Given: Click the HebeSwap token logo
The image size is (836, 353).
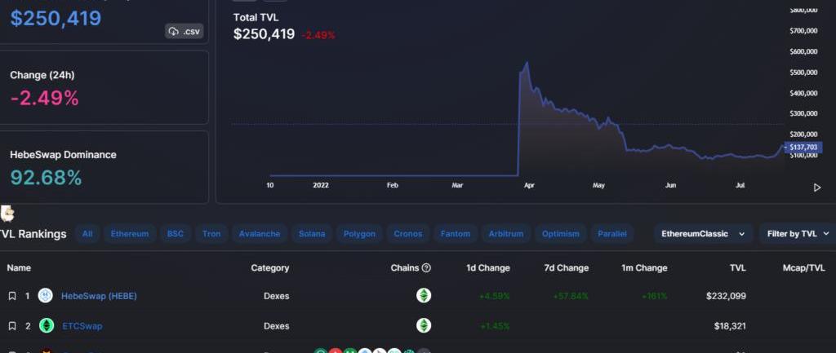Looking at the screenshot, I should (47, 296).
